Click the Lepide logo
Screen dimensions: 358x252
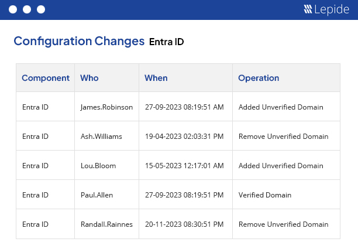click(326, 9)
